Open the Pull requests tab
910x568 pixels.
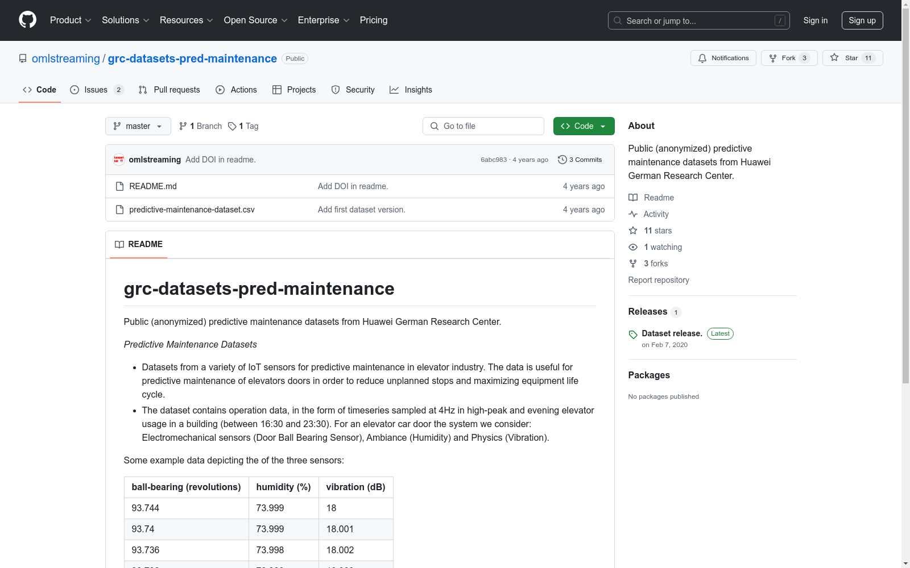169,90
